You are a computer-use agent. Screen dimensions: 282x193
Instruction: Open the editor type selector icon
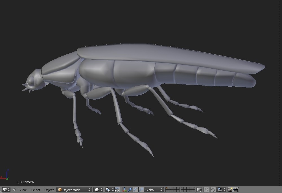pos(5,190)
